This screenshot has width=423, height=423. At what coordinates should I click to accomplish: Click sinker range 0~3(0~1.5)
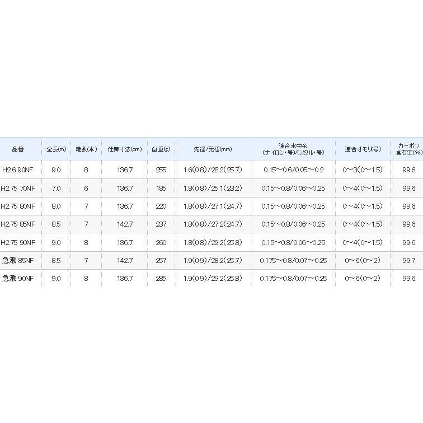(363, 170)
